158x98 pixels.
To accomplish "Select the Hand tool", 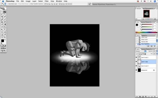I will coord(2,37).
